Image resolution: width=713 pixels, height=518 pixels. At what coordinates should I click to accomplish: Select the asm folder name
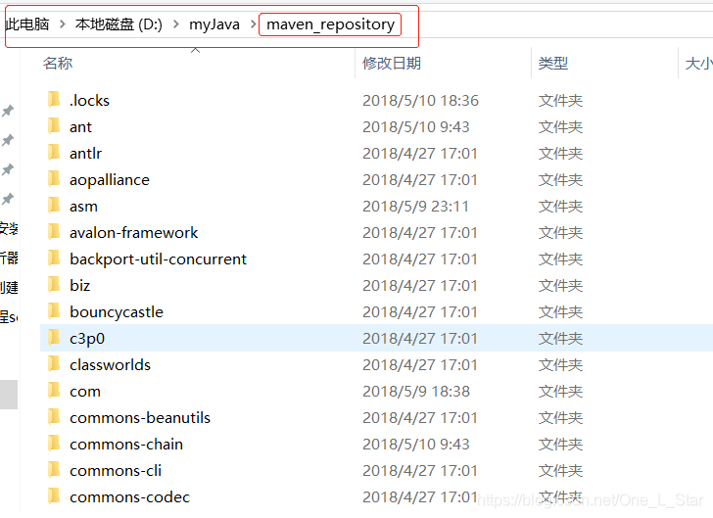[83, 207]
